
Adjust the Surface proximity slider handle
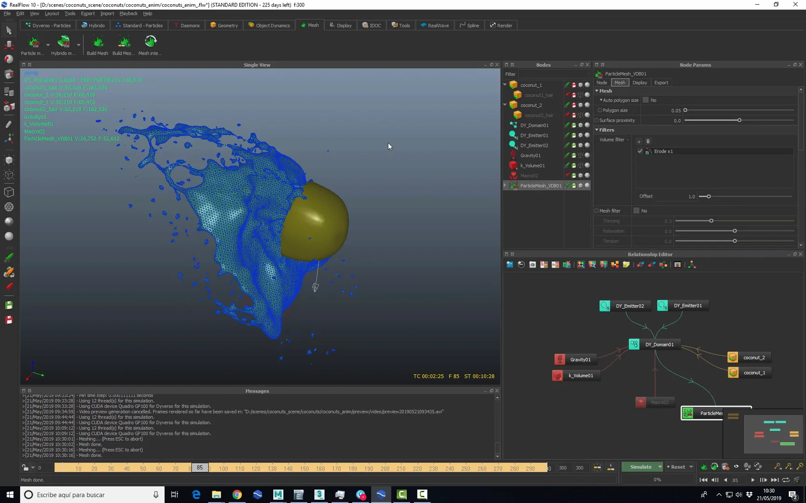739,121
